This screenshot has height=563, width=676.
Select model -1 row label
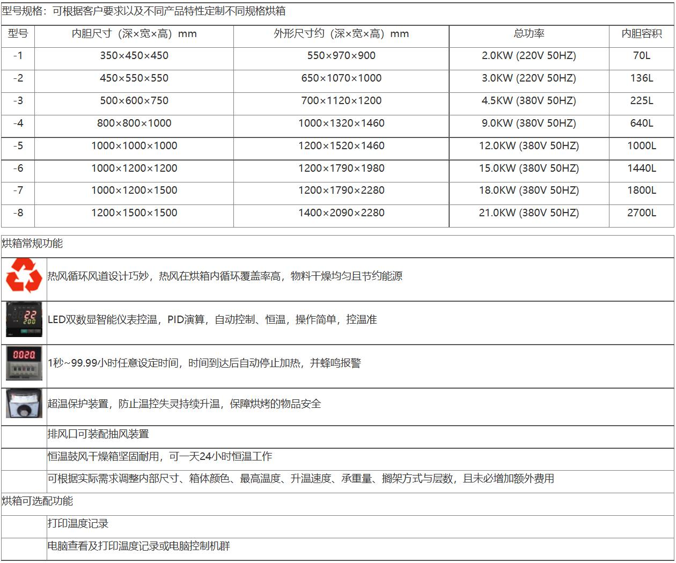tap(18, 56)
